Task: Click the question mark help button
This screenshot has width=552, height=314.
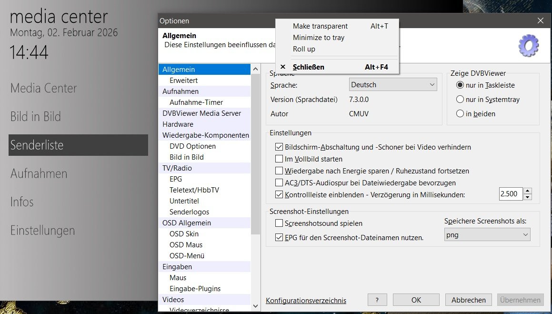Action: 377,300
